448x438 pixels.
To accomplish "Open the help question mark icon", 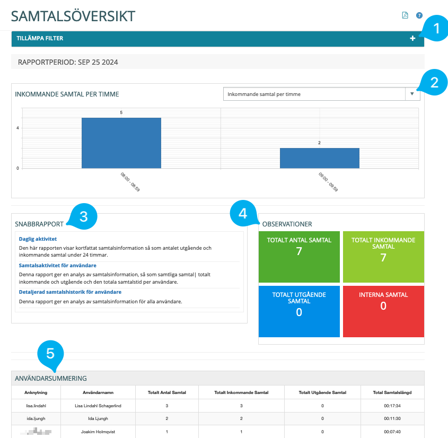I will point(419,15).
